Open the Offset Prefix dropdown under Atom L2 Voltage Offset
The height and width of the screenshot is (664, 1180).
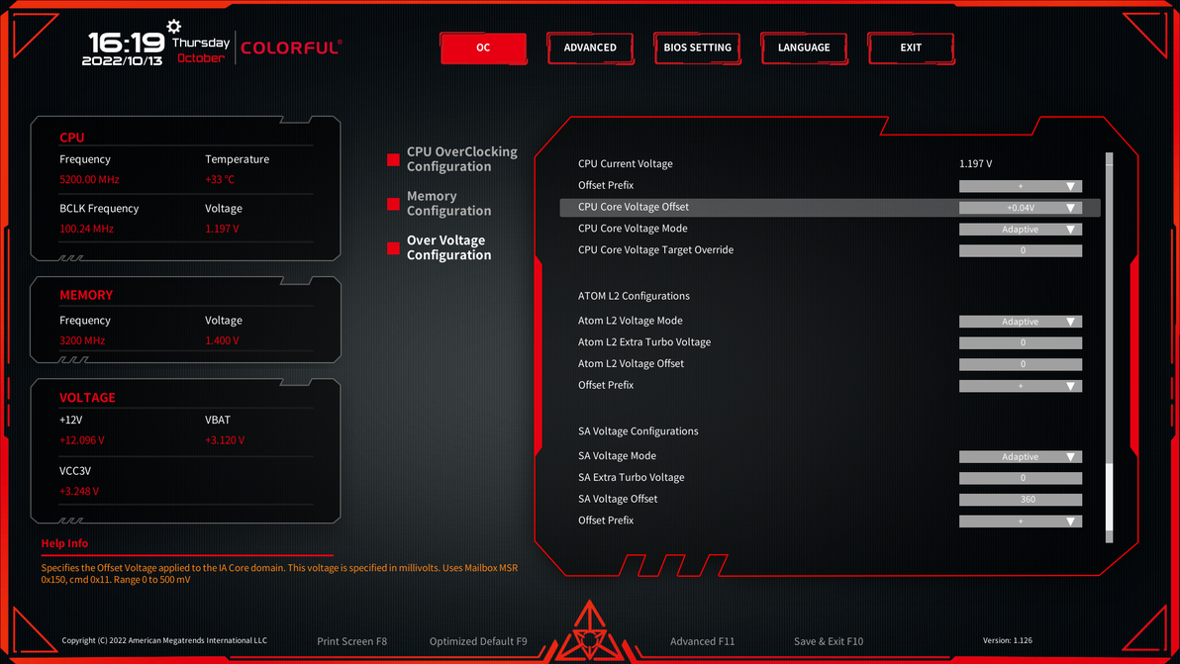click(x=1021, y=386)
